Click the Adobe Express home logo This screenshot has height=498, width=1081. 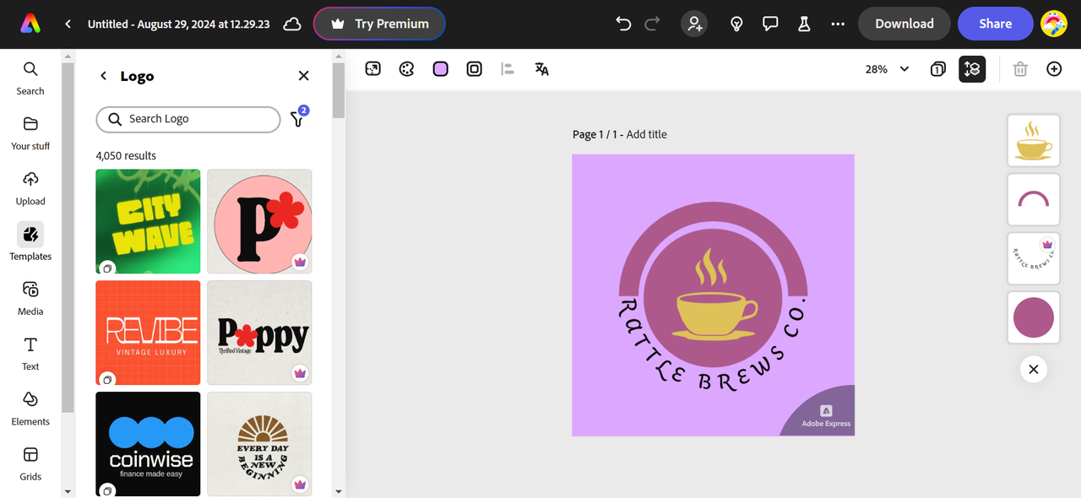tap(30, 24)
